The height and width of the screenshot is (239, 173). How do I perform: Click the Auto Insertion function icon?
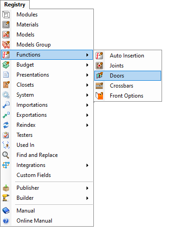coord(99,56)
